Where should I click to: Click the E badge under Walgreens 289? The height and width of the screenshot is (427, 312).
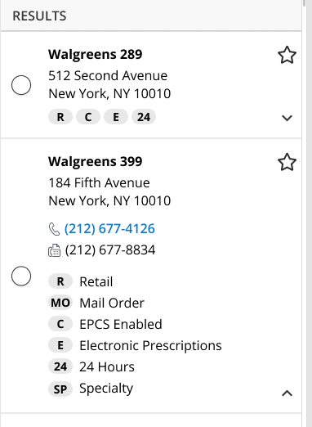116,117
